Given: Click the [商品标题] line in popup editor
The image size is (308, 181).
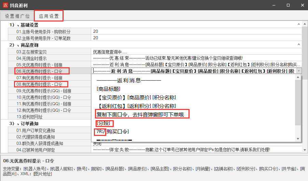Looking at the screenshot, I should pos(108,89).
